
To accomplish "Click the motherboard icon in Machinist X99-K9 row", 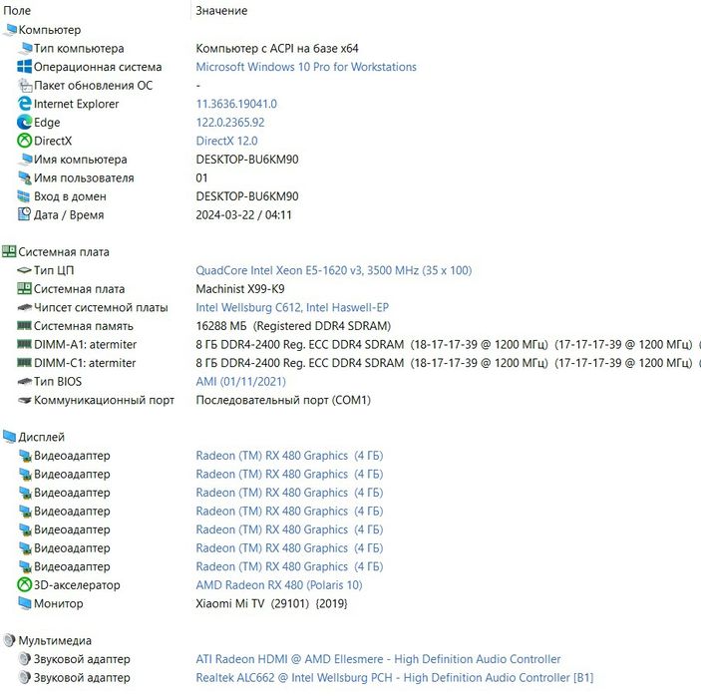I will (x=24, y=289).
